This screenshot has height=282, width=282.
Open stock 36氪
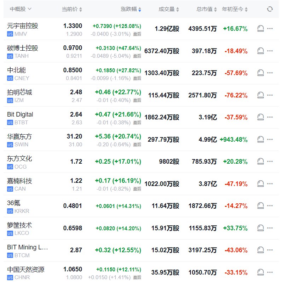[x=14, y=203]
